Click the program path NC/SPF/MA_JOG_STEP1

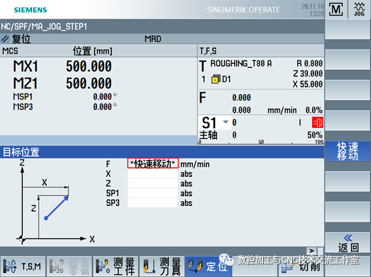44,27
